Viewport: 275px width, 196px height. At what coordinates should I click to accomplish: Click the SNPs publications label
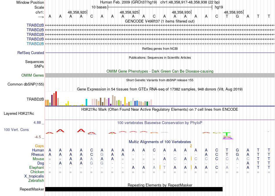(39, 66)
